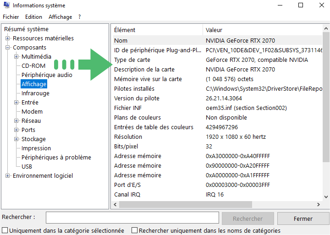330x235 pixels.
Task: Click the Valeur column header
Action: (x=263, y=30)
